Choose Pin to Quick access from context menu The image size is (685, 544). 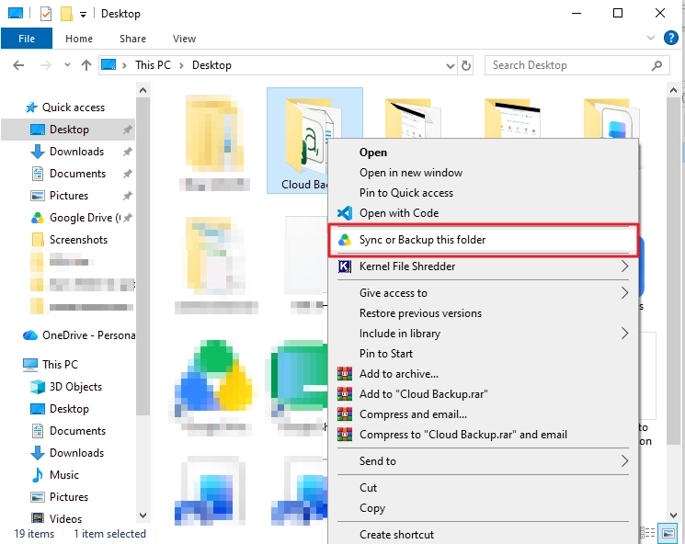[x=405, y=193]
